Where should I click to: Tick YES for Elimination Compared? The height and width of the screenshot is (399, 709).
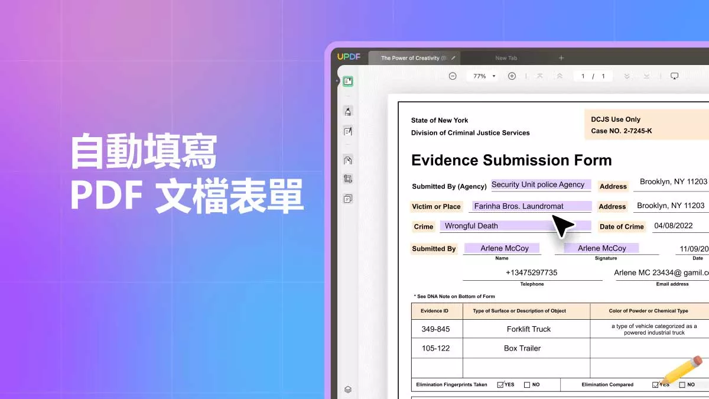(655, 385)
